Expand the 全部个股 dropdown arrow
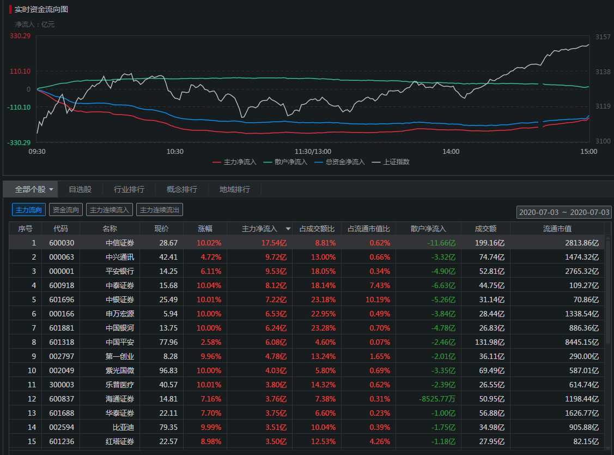614x455 pixels. (x=51, y=190)
